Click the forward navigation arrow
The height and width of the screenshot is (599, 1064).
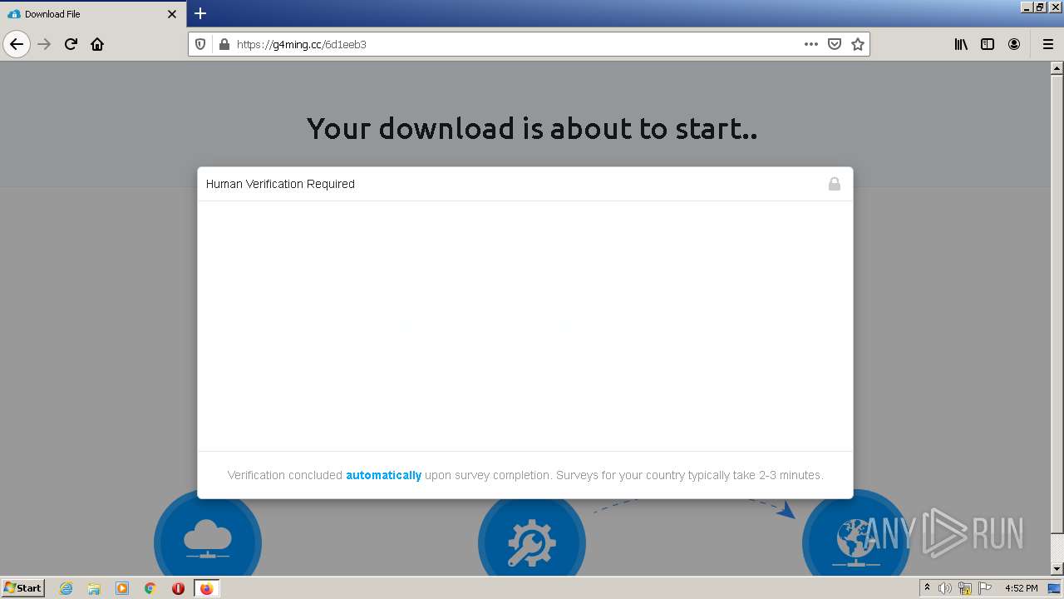[x=45, y=44]
